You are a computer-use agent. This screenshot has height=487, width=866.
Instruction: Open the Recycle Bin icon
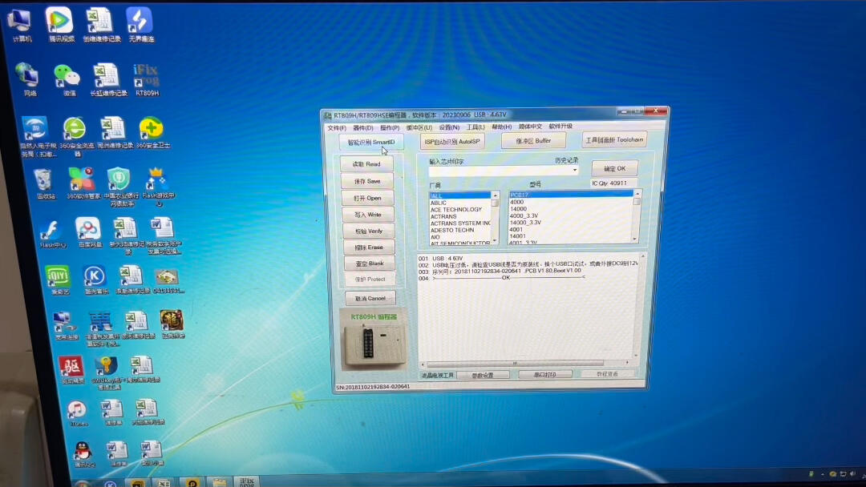43,184
